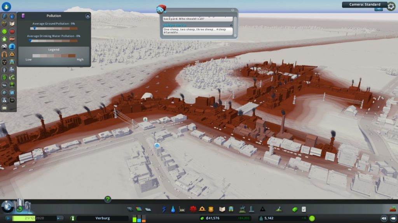This screenshot has height=223, width=398.
Task: Open Healthcare build menu red cross
Action: [x=193, y=209]
